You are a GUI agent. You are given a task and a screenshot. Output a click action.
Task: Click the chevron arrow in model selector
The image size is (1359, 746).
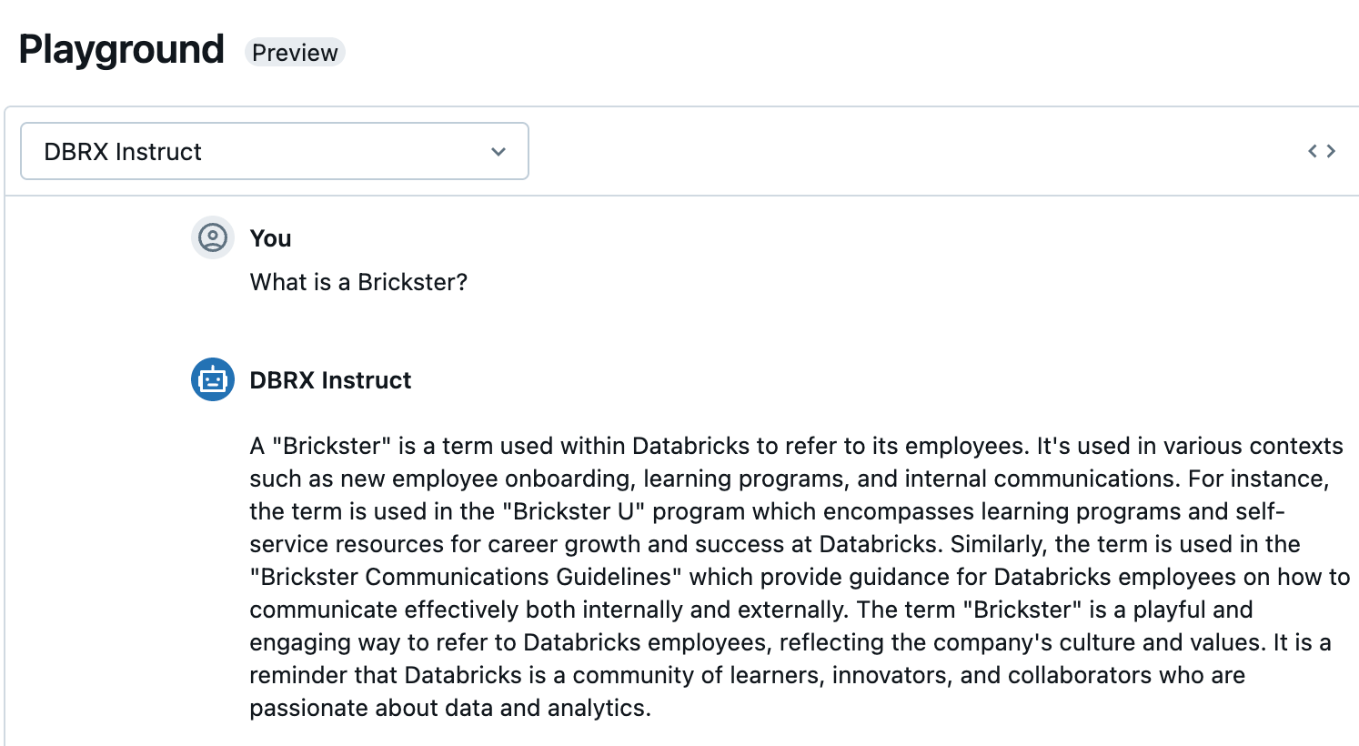498,152
